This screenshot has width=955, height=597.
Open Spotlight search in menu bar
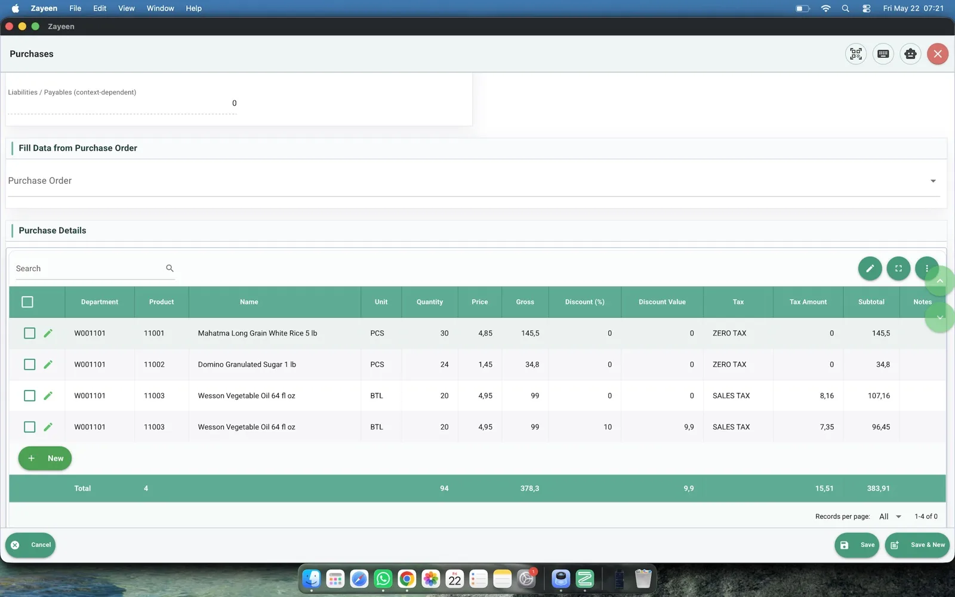pyautogui.click(x=845, y=8)
